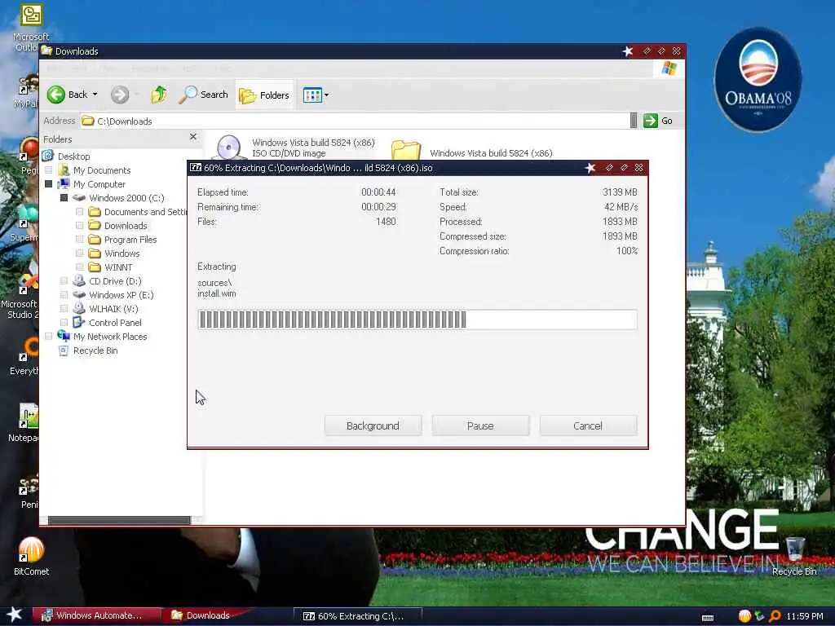835x626 pixels.
Task: Select the Control Panel icon in the folder tree
Action: [x=79, y=323]
